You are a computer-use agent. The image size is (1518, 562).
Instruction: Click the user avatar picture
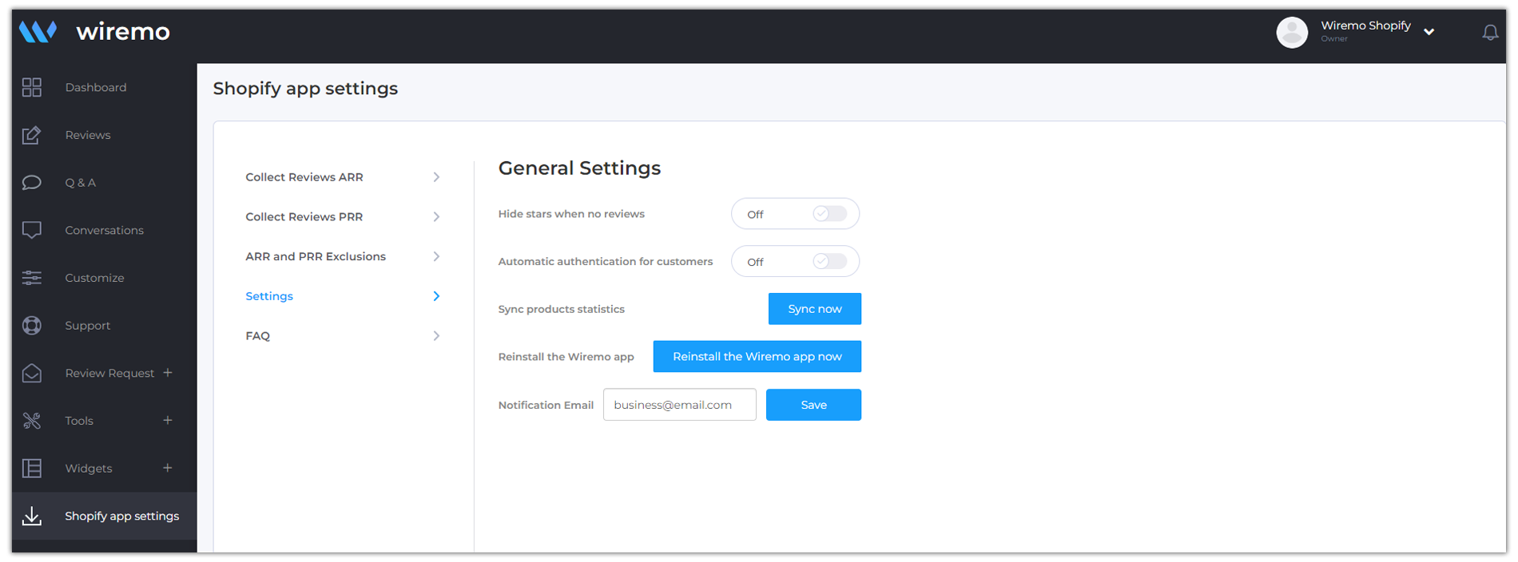(1292, 32)
